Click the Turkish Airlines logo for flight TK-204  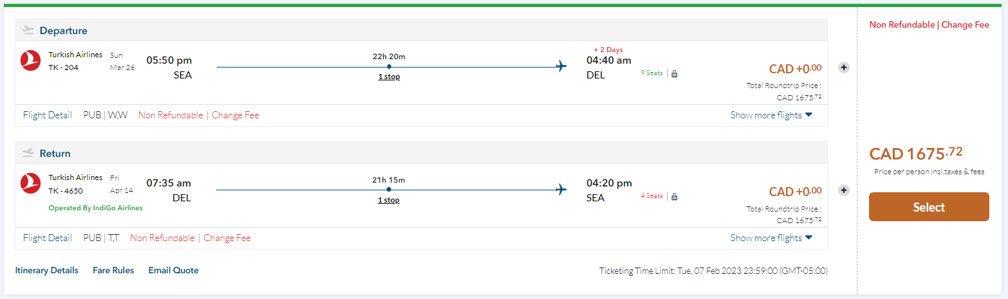pos(30,60)
